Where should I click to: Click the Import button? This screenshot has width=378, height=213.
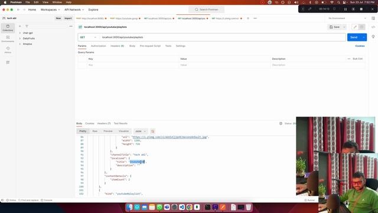click(68, 18)
